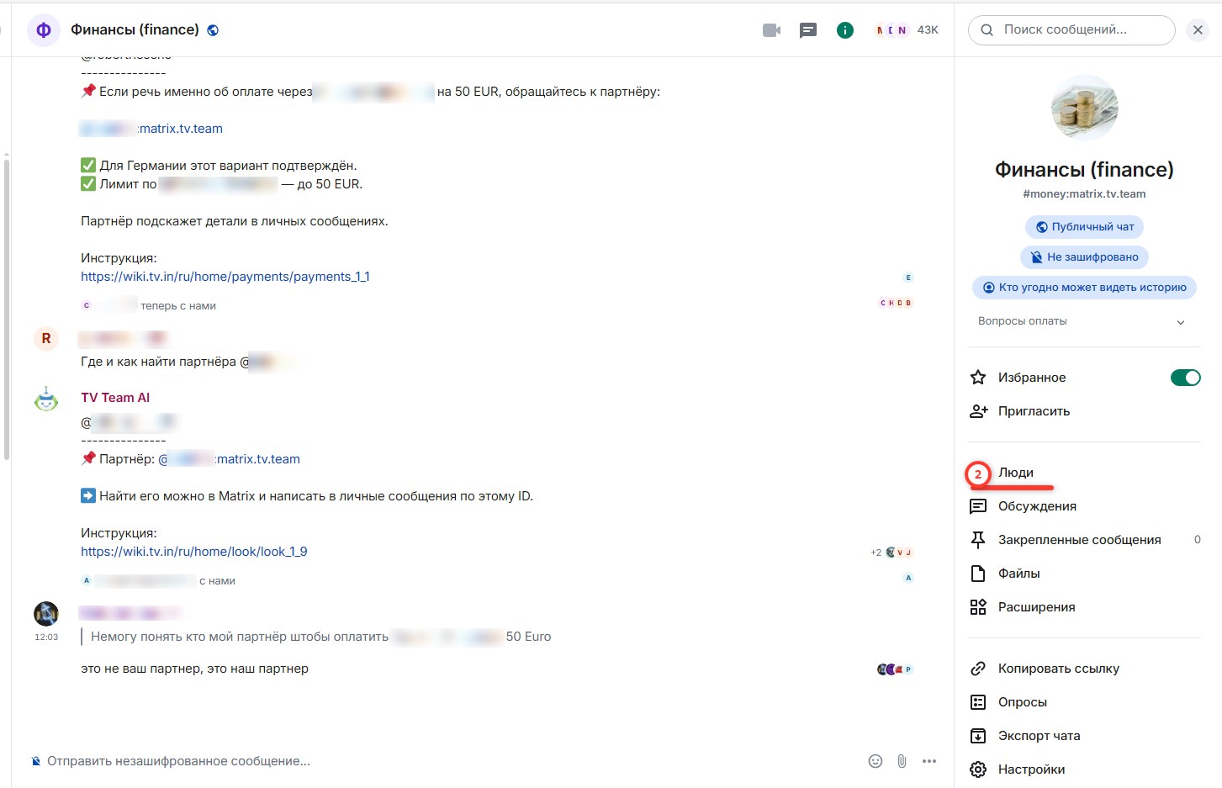Click the message "это не ваш партнер, это наш партнер"
Image resolution: width=1222 pixels, height=788 pixels.
click(x=194, y=669)
